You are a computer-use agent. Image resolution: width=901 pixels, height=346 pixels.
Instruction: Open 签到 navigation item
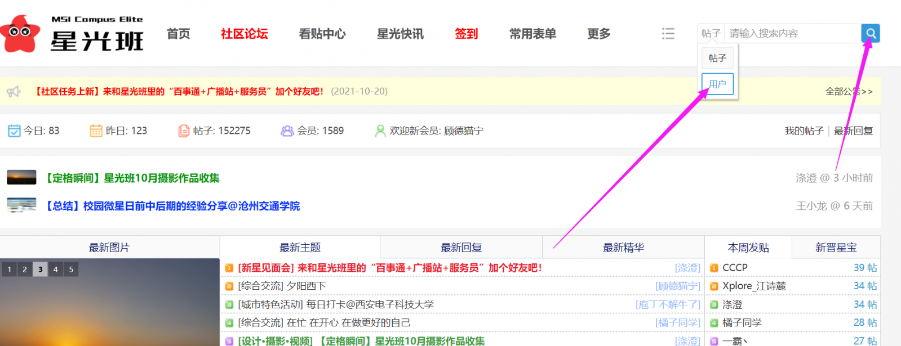(x=467, y=34)
